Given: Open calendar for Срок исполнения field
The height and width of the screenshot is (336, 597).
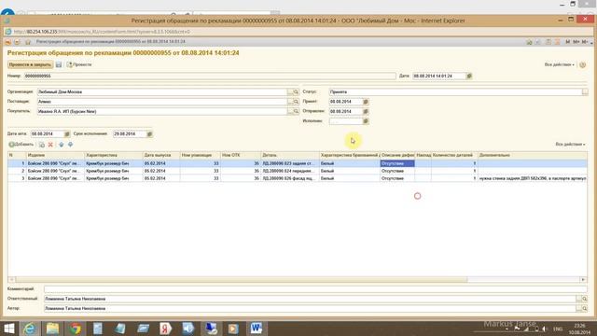Looking at the screenshot, I should click(x=149, y=134).
